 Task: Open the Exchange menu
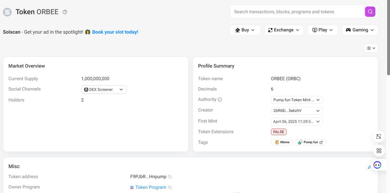pyautogui.click(x=284, y=30)
